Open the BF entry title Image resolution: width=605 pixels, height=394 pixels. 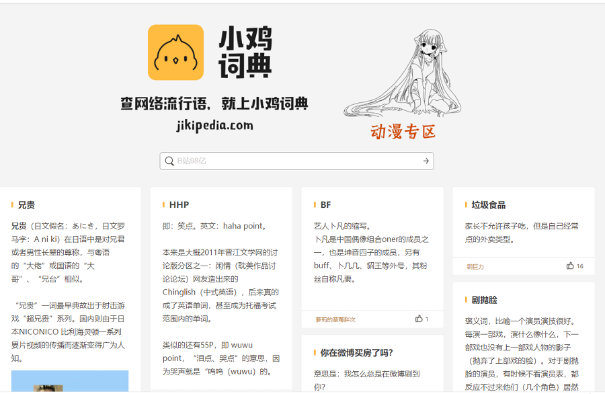coord(325,205)
